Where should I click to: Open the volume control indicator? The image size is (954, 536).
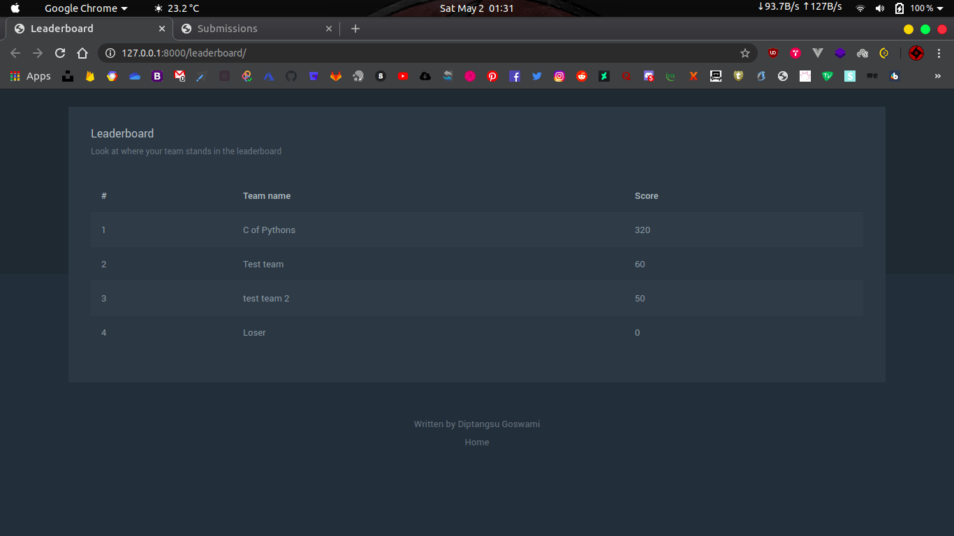(880, 8)
